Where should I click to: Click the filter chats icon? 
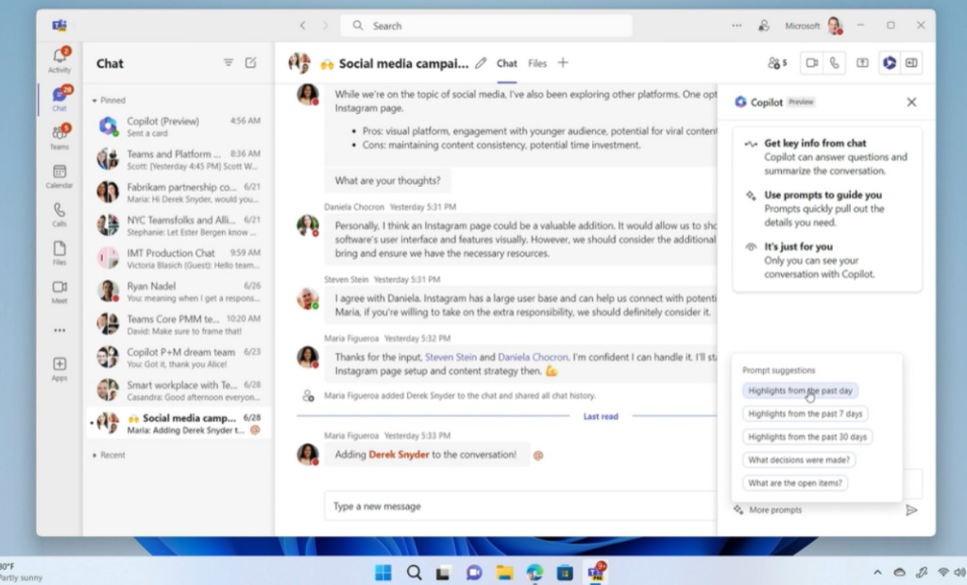229,62
